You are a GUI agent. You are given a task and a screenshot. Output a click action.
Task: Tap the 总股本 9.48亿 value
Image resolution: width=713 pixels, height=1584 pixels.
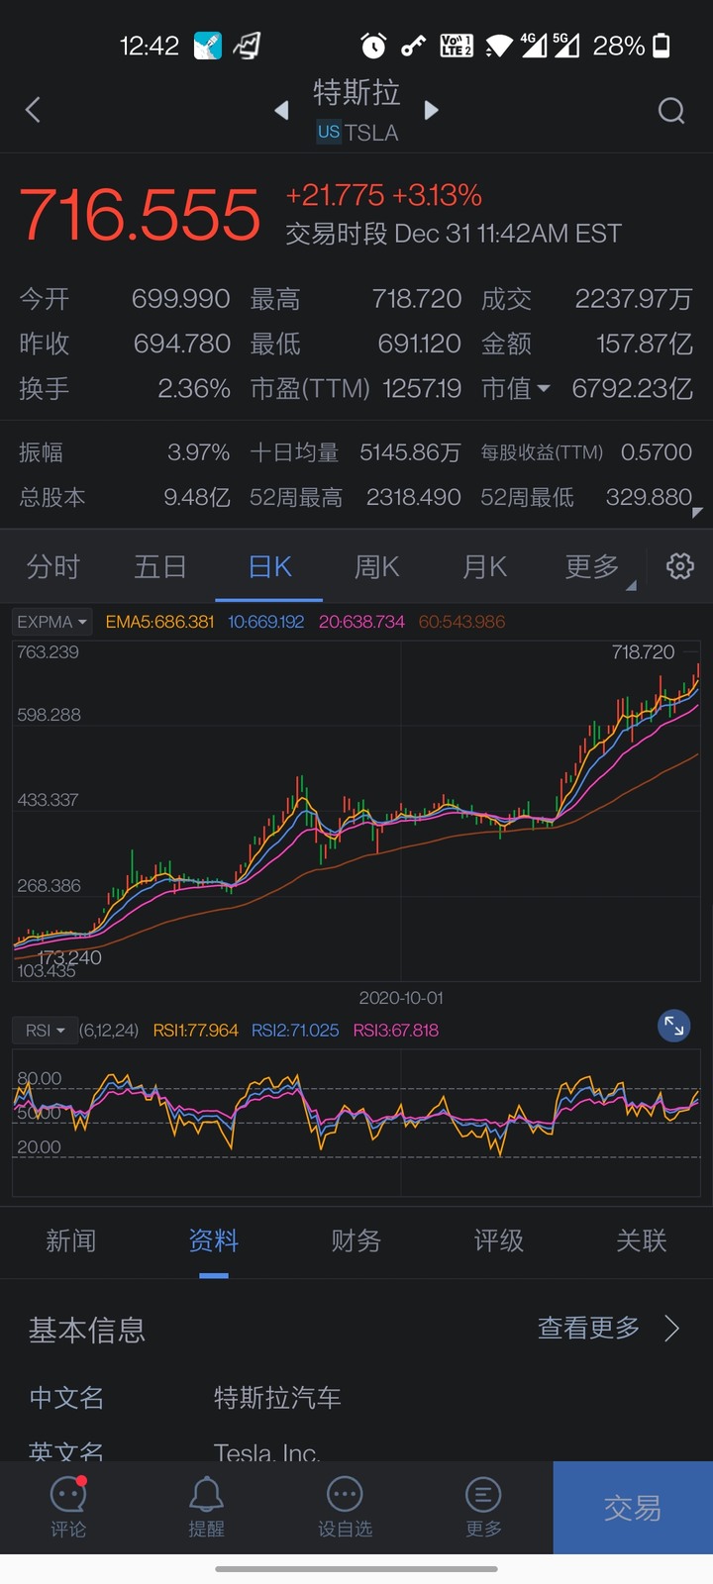coord(197,497)
